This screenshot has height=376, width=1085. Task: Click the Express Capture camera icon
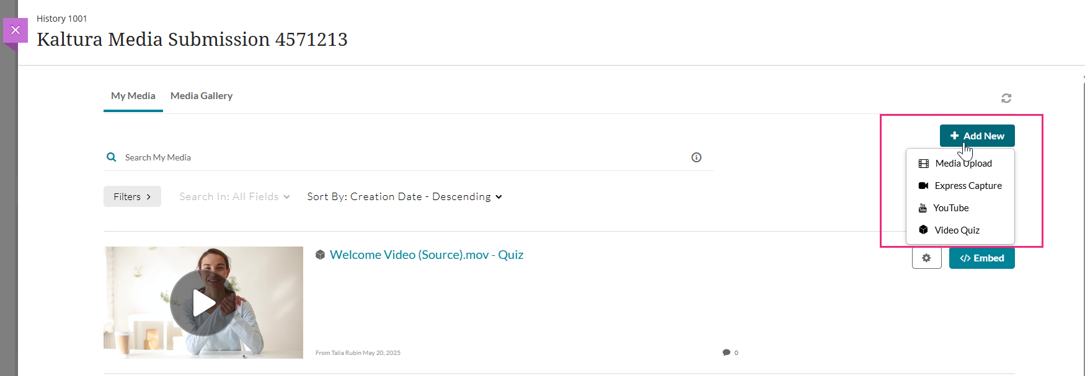(x=923, y=186)
